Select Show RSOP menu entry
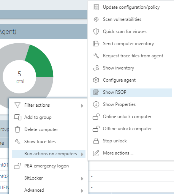This screenshot has width=174, height=194. pos(131,92)
